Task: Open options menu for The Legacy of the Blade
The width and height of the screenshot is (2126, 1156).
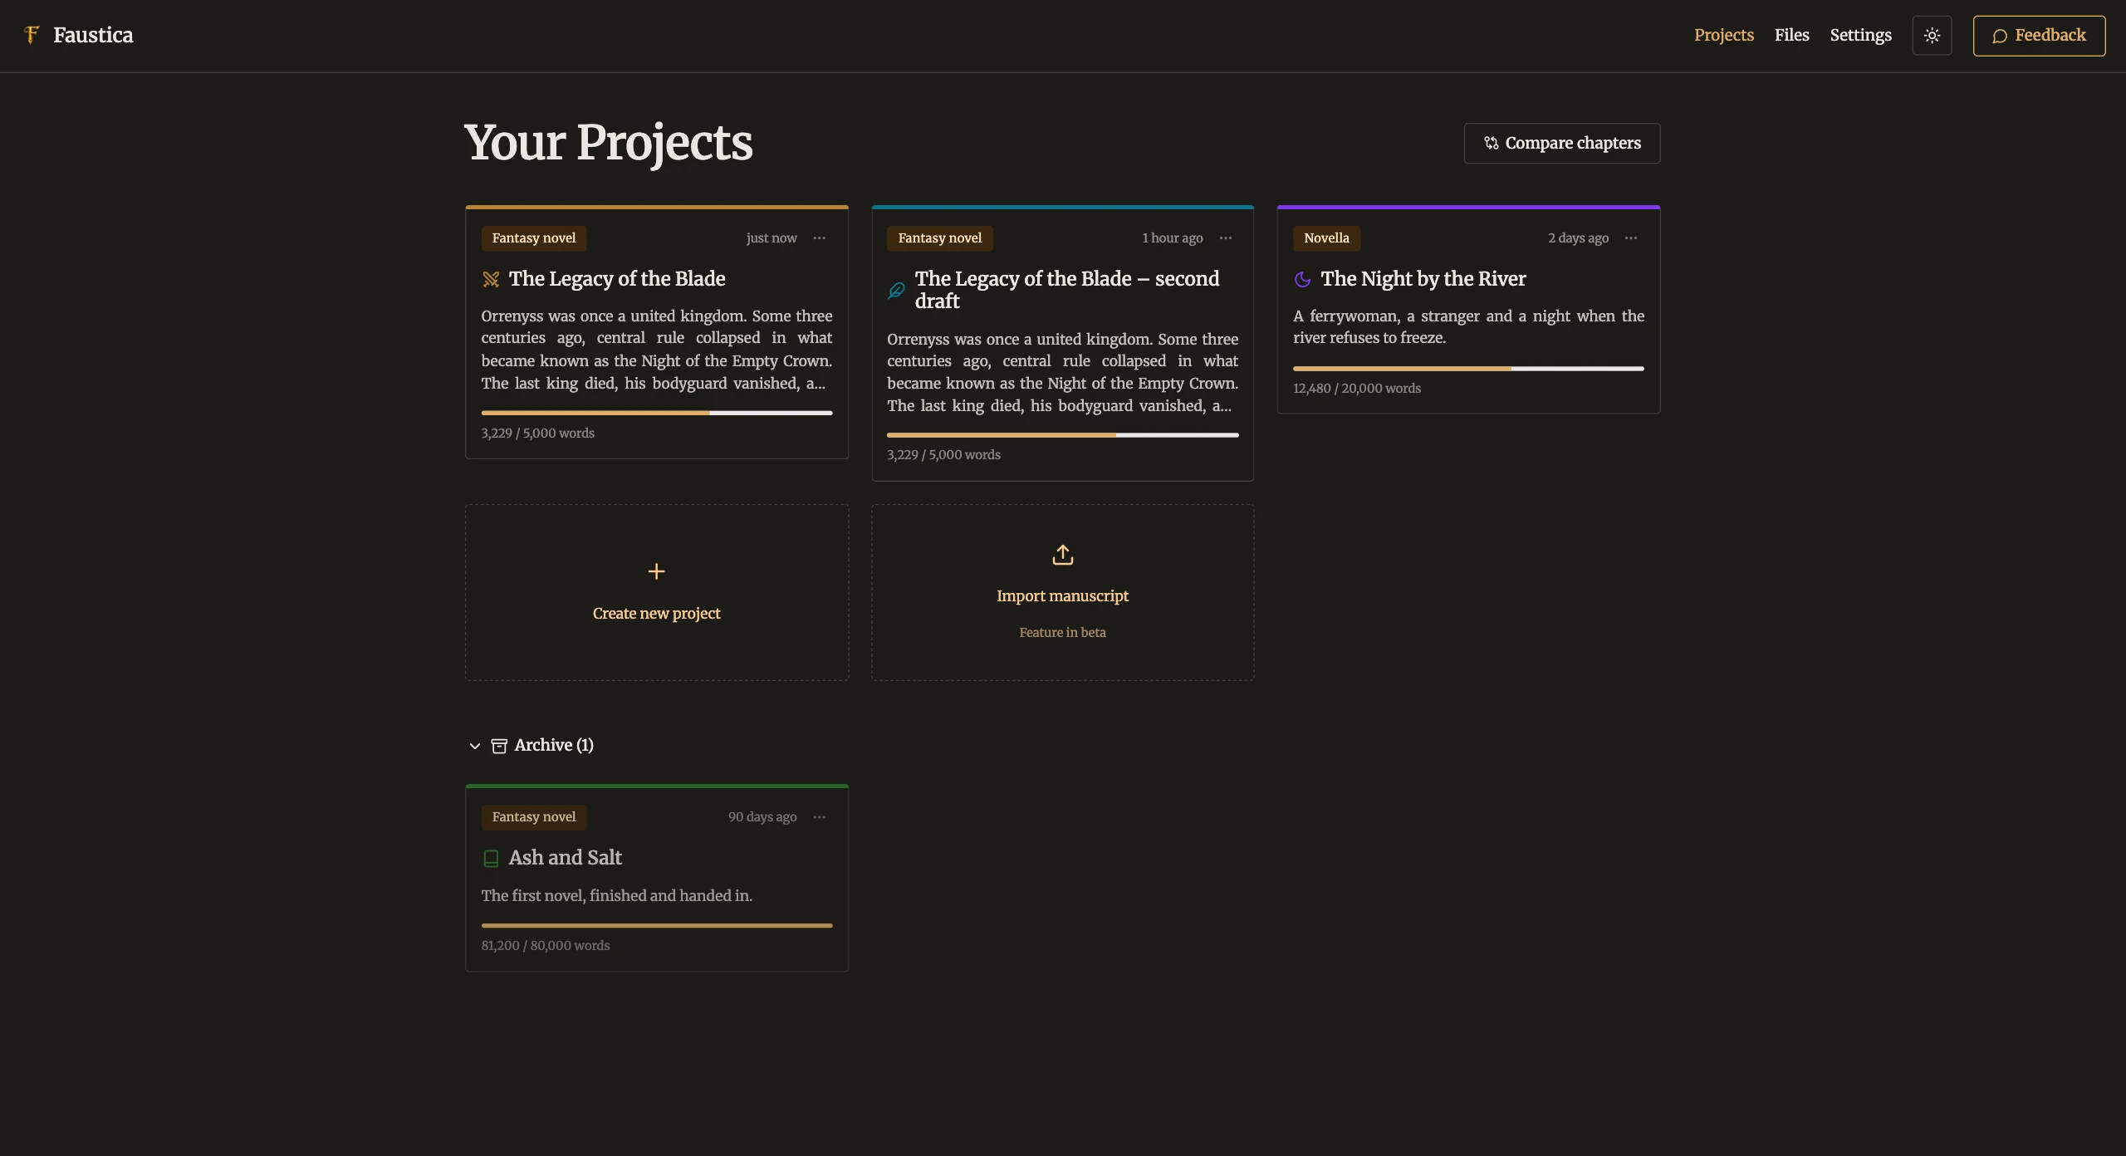Action: tap(819, 238)
